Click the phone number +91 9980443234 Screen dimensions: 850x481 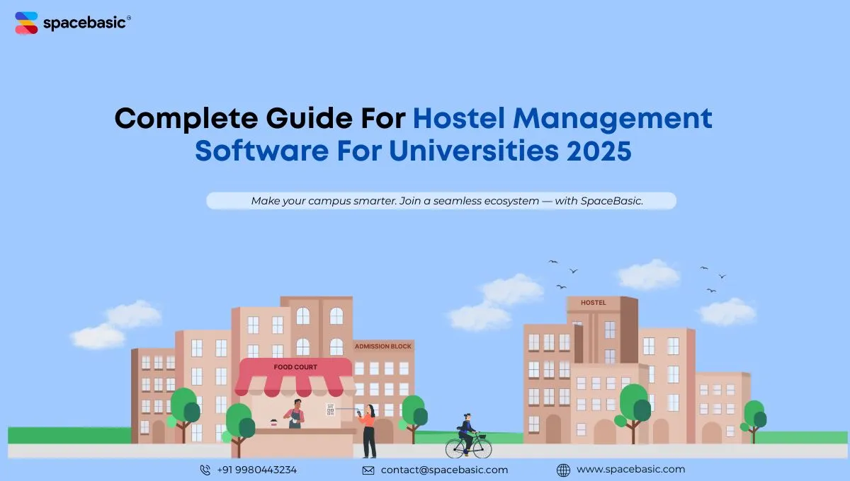click(x=257, y=470)
